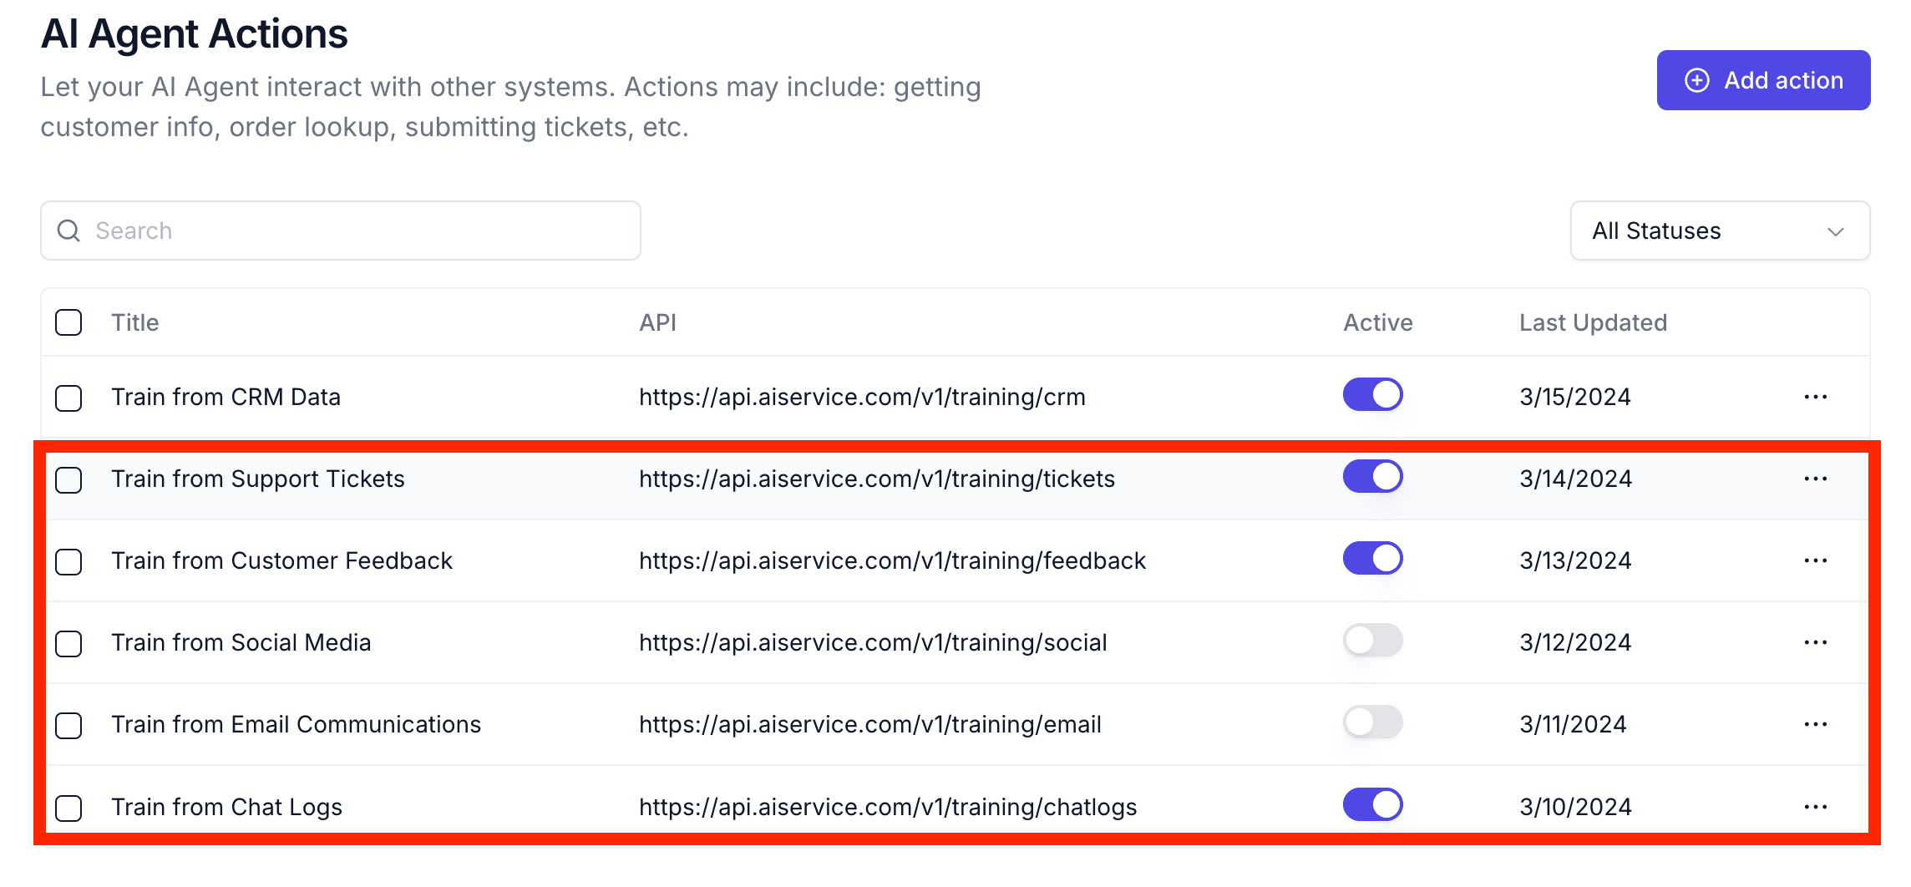Open more options for Train from Chat Logs

[x=1815, y=807]
